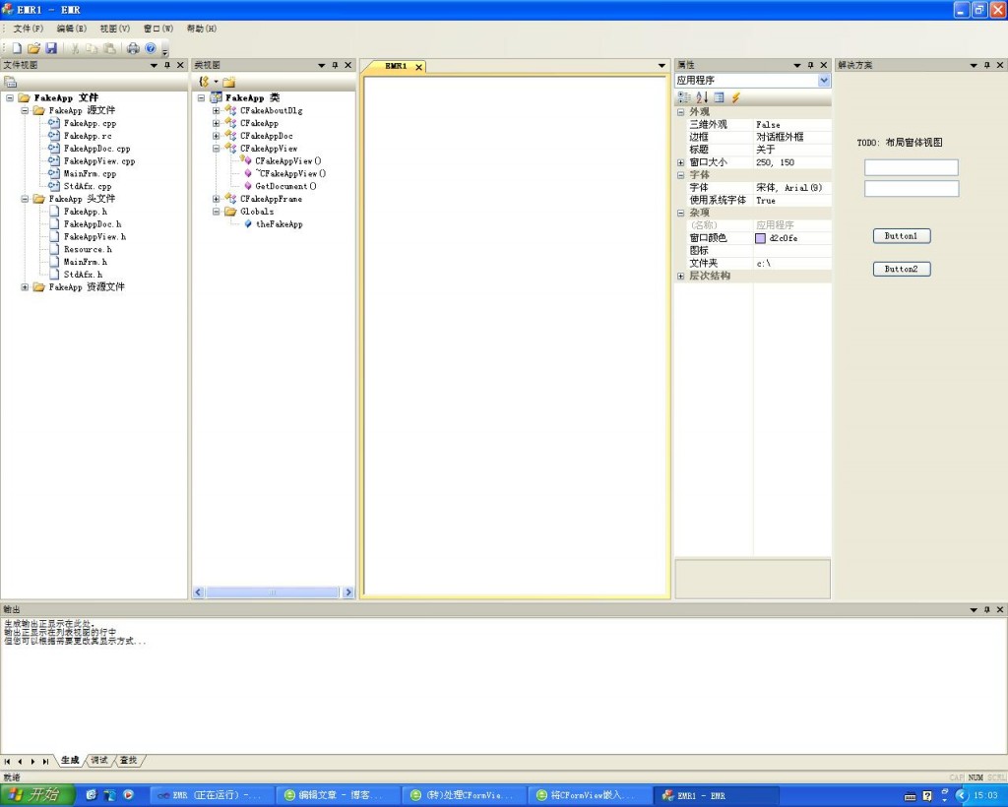Open the toolbar options overflow arrow

(x=164, y=51)
